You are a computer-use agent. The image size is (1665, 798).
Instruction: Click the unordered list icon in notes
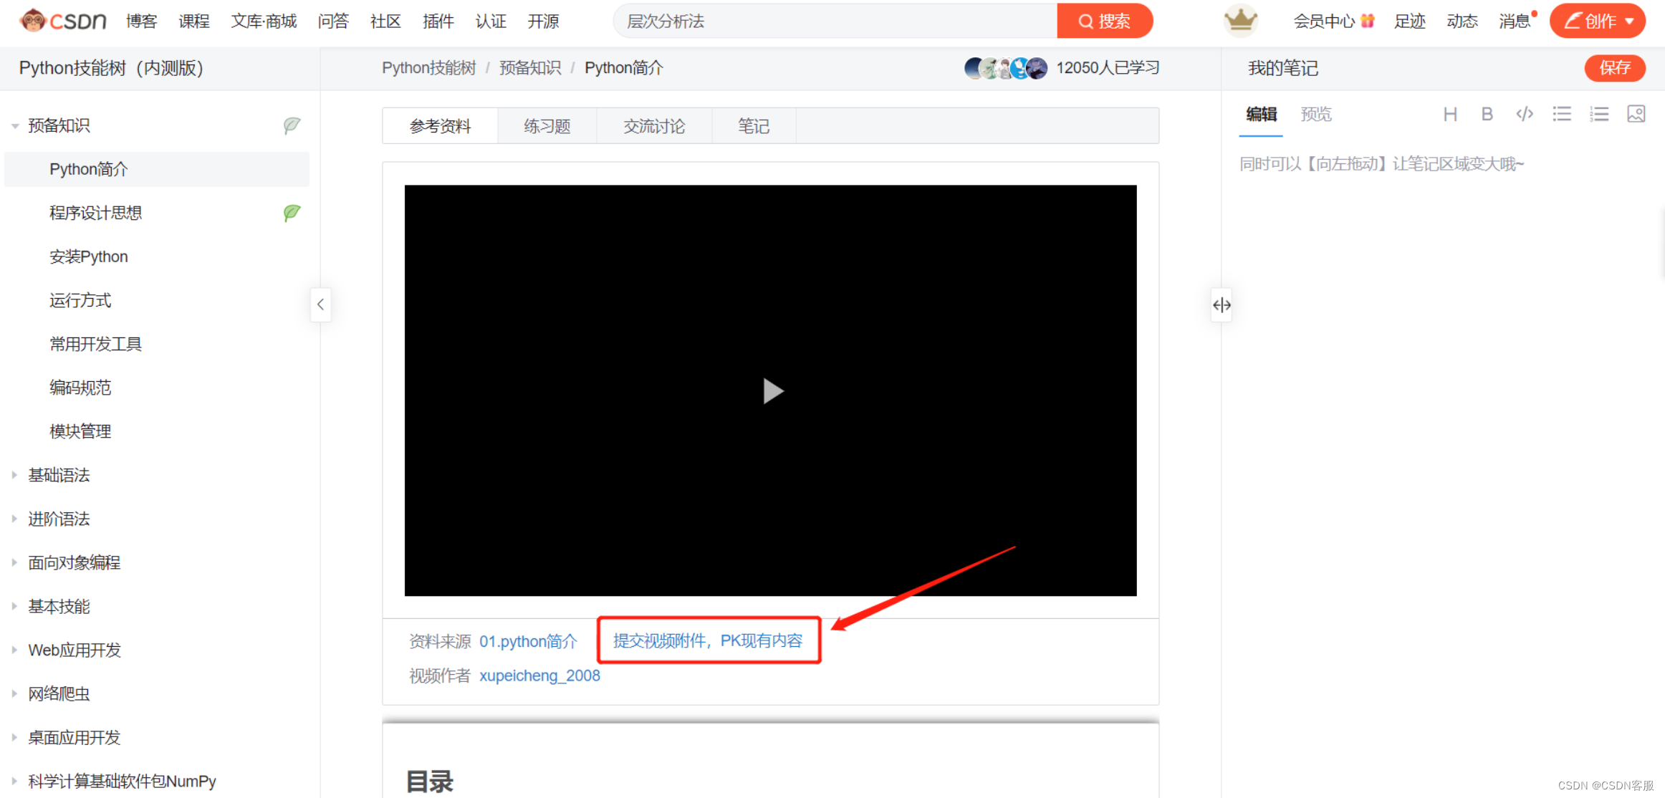point(1561,115)
